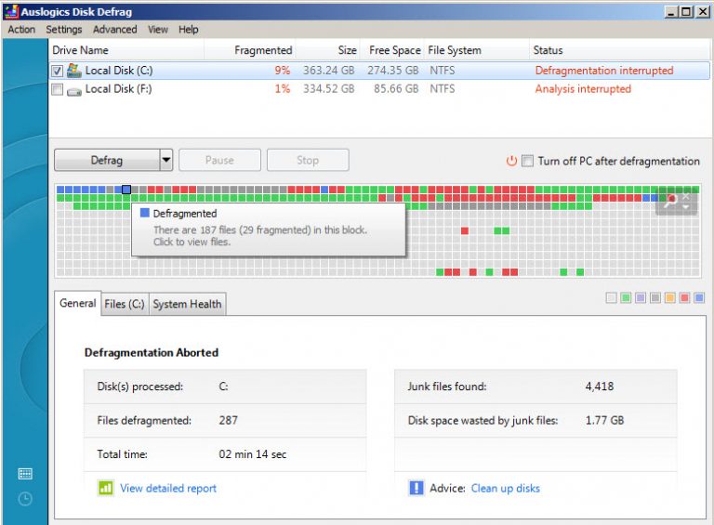Click the magnifier icon on the cluster map

click(x=669, y=200)
